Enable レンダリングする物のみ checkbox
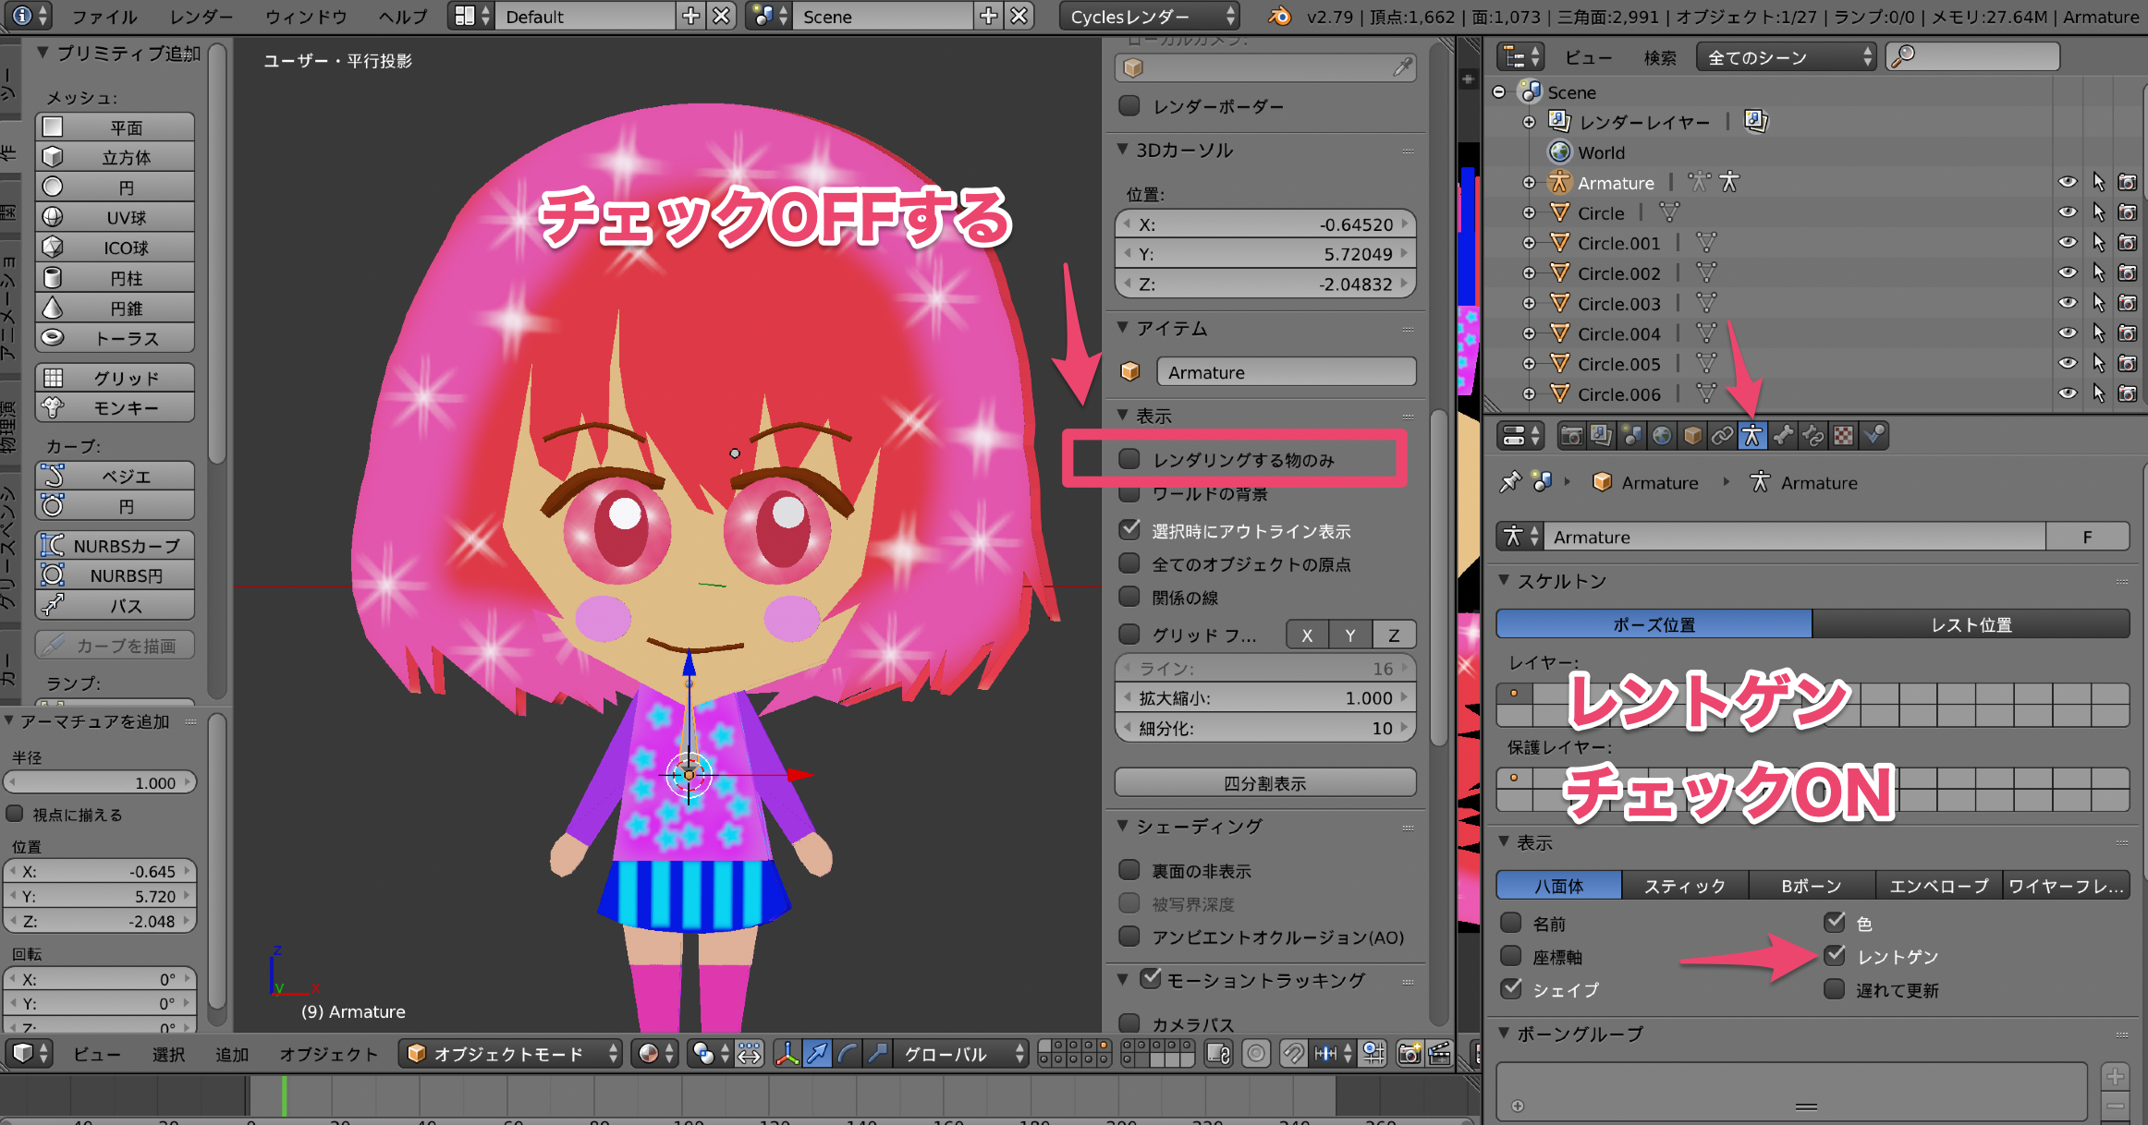The height and width of the screenshot is (1125, 2148). (x=1129, y=459)
